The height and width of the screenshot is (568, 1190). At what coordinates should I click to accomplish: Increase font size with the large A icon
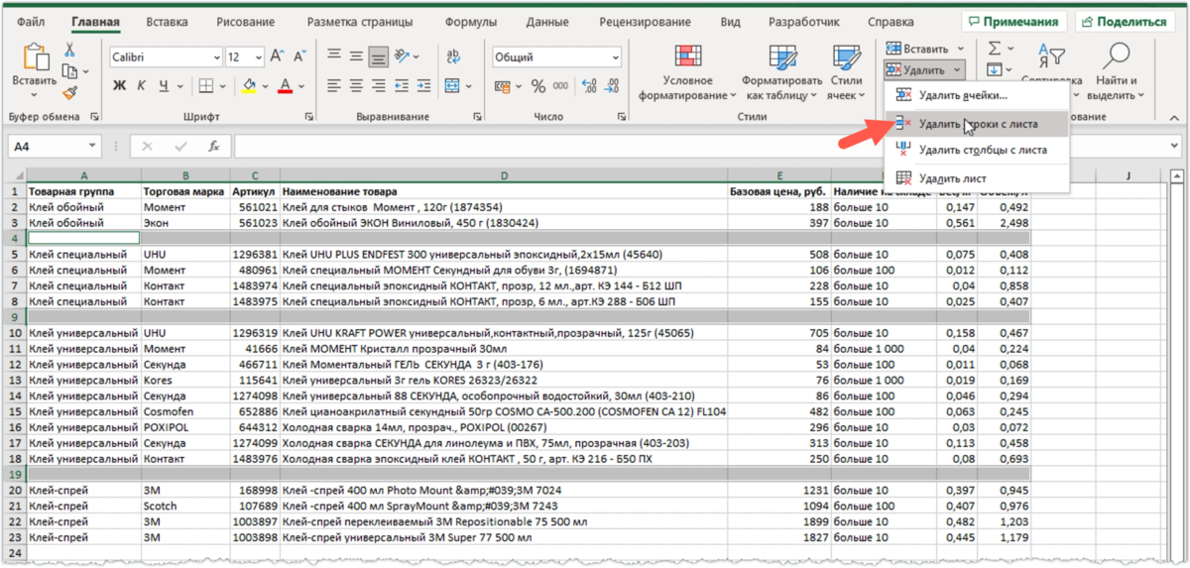[x=277, y=57]
